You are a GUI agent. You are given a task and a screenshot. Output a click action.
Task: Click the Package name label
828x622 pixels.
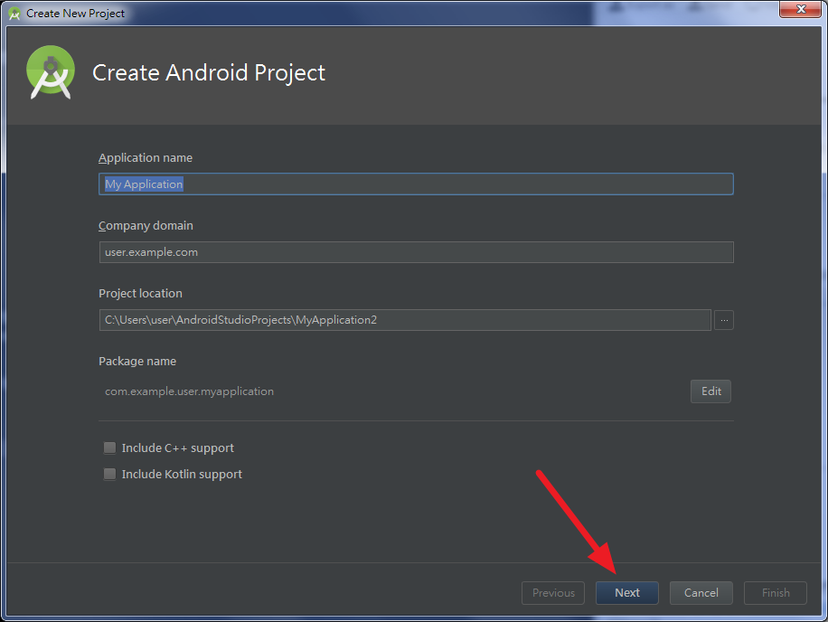click(137, 361)
